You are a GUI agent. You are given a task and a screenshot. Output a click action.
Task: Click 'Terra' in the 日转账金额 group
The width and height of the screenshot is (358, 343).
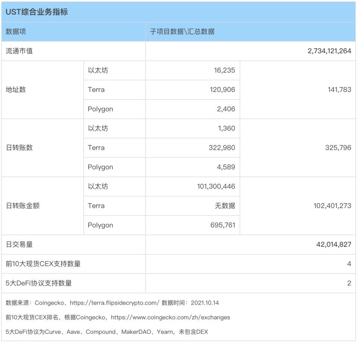(x=96, y=206)
